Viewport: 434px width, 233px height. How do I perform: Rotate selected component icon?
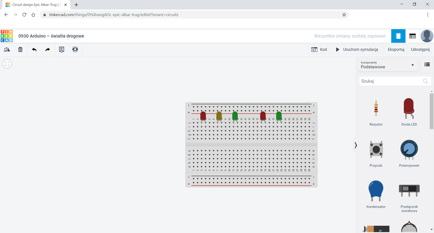7,50
